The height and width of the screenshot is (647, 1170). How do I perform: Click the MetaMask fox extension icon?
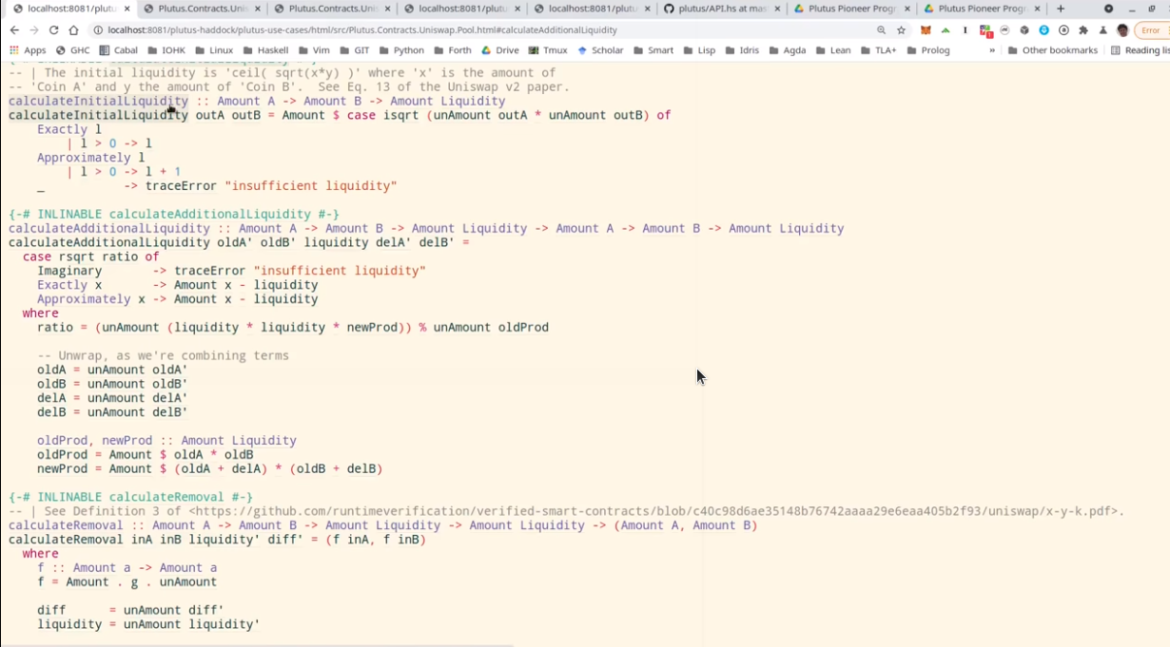926,30
